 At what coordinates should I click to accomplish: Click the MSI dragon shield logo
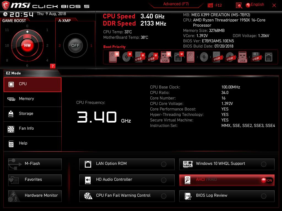coord(6,5)
